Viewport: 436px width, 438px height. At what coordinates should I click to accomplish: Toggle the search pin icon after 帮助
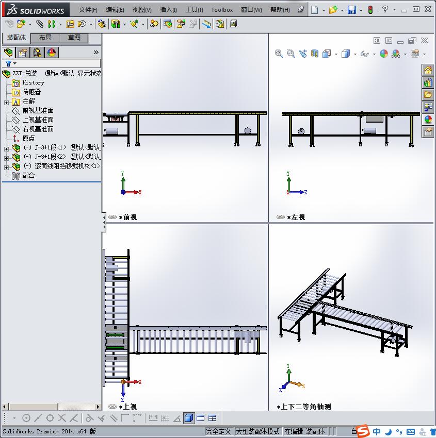[x=301, y=9]
